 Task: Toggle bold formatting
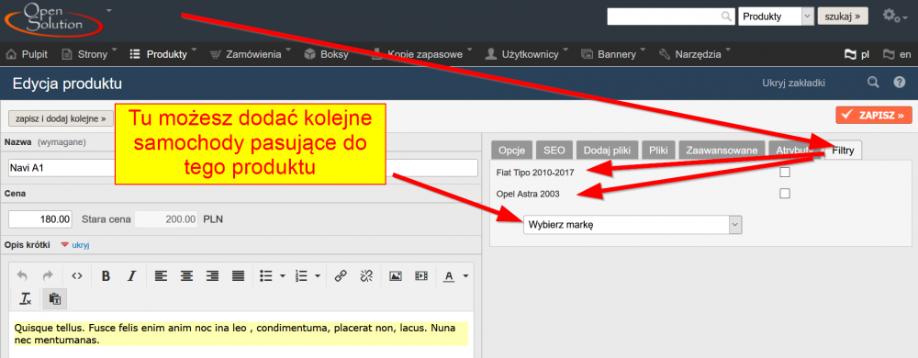tap(106, 276)
